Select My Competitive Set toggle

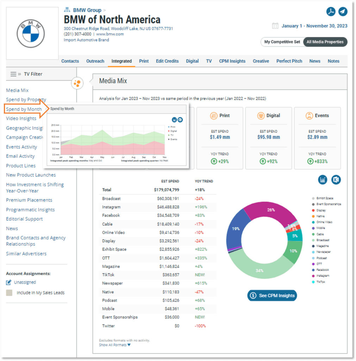(x=282, y=42)
